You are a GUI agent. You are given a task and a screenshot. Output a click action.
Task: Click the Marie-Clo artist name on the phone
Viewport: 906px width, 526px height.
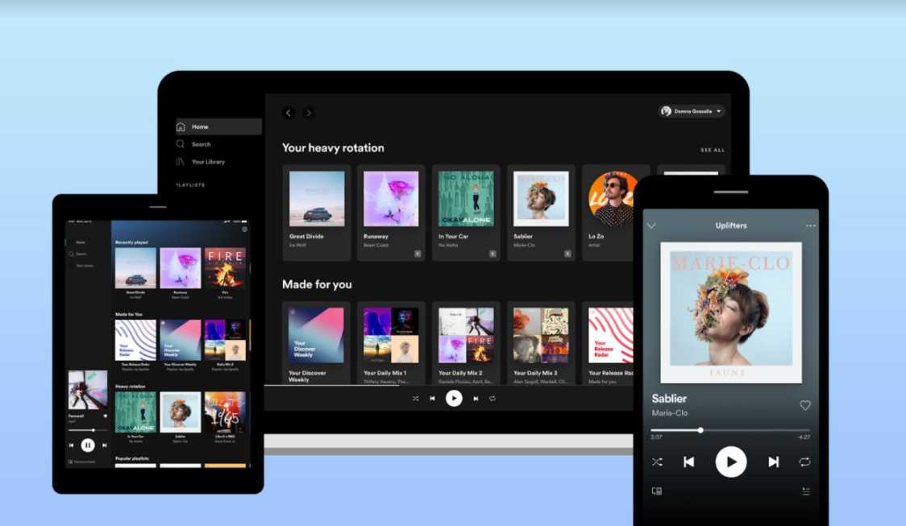click(670, 413)
